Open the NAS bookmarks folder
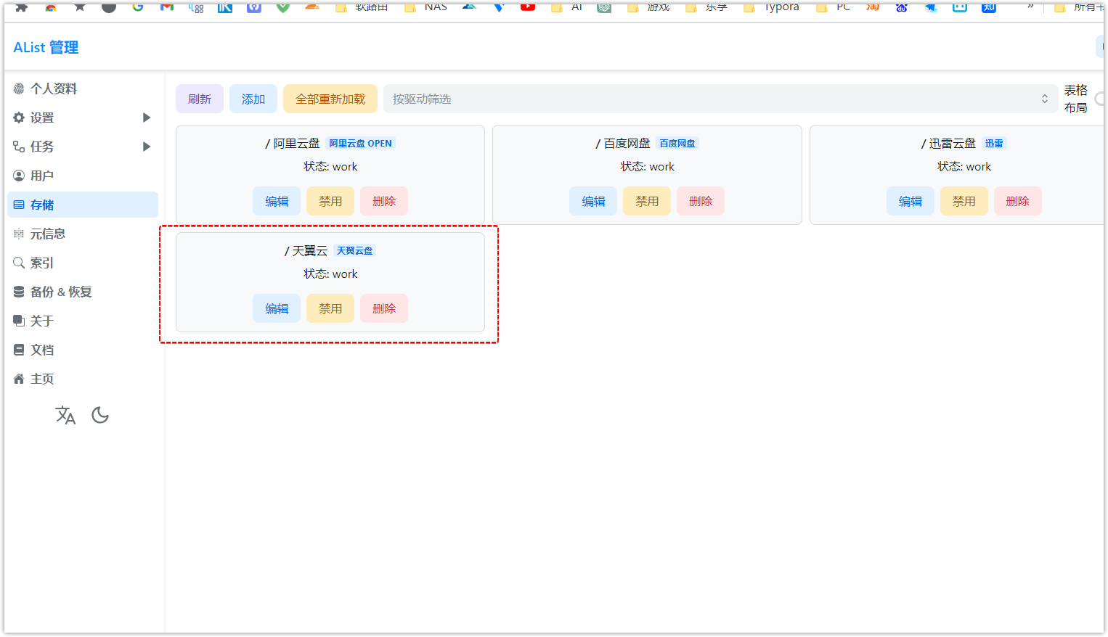The width and height of the screenshot is (1108, 637). pos(426,7)
